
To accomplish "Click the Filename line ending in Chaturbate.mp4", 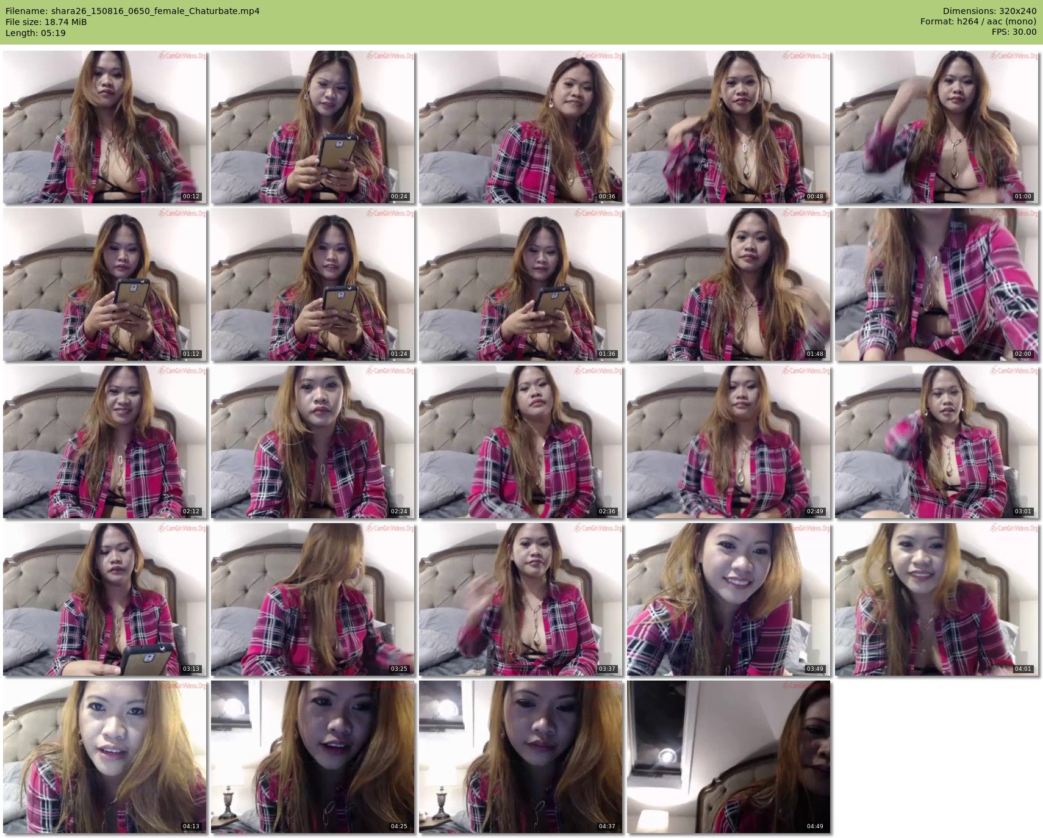I will coord(132,11).
